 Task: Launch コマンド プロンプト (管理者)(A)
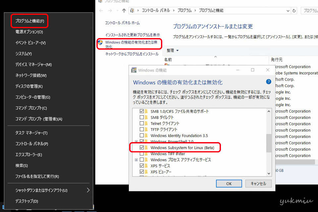click(x=39, y=119)
